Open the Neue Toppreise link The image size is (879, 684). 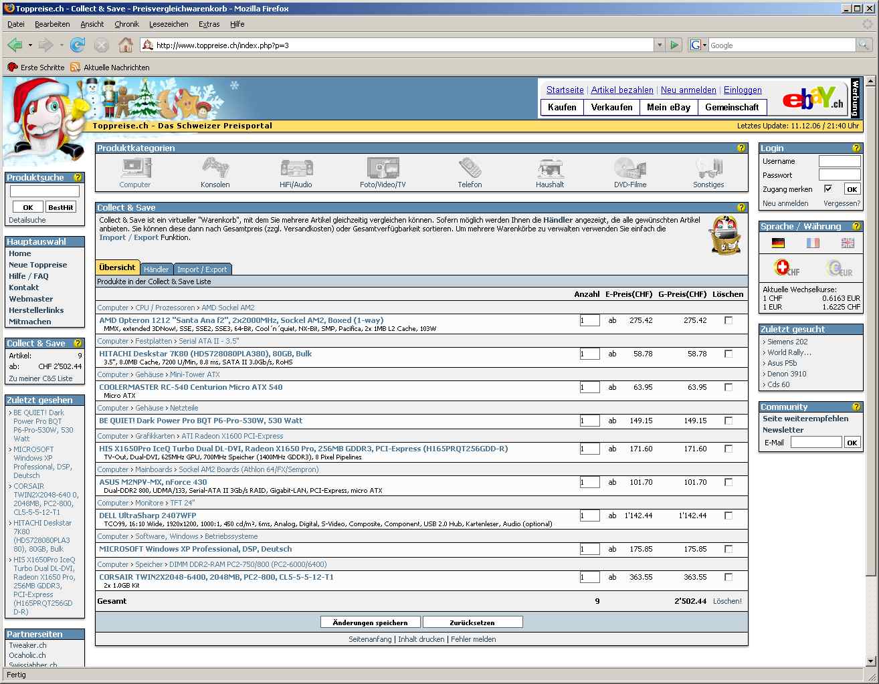click(x=38, y=265)
